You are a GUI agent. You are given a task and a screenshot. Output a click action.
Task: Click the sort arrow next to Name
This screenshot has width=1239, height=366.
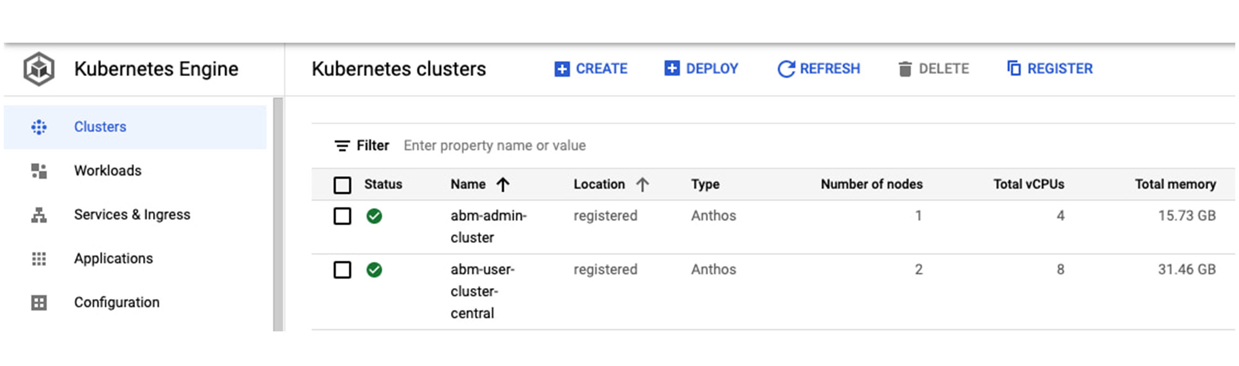pyautogui.click(x=503, y=184)
